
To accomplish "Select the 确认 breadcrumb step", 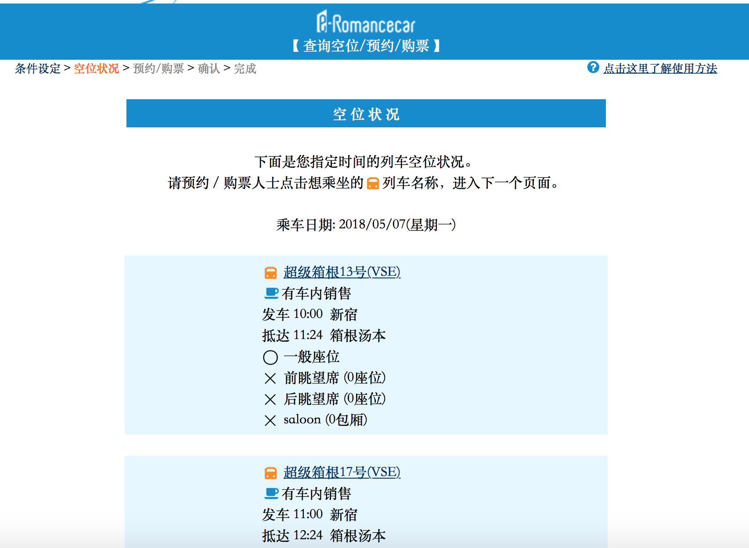I will click(209, 68).
